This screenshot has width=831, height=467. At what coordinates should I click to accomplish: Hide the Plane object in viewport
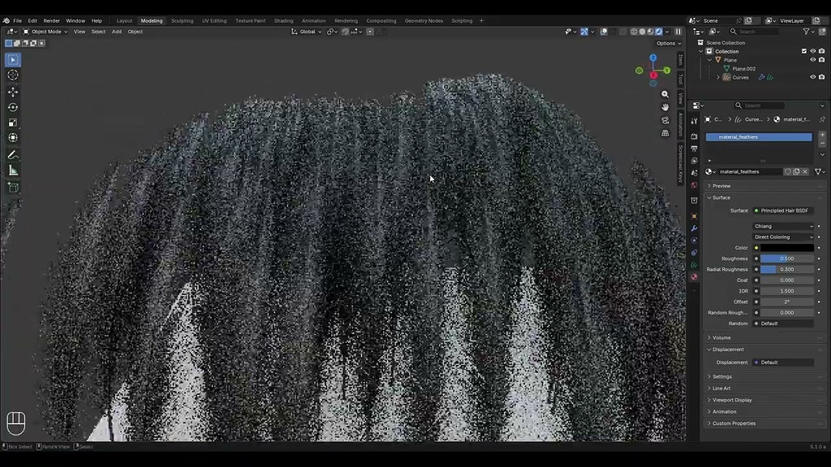(x=813, y=60)
